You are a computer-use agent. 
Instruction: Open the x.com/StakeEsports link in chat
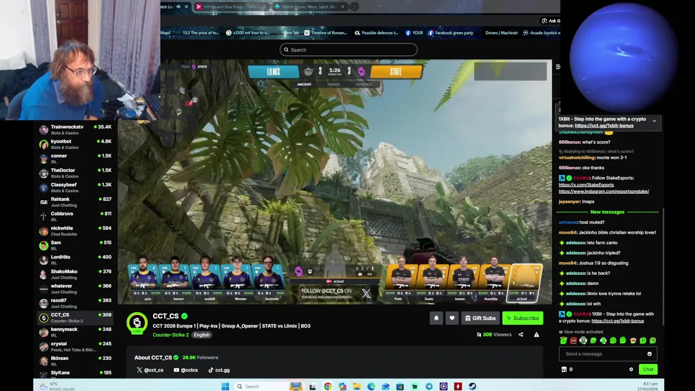pos(586,185)
